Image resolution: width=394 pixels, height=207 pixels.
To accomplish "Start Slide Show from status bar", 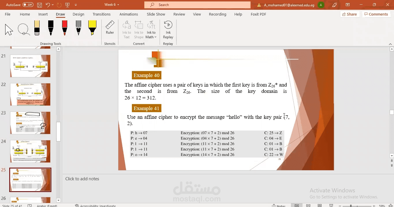I will (331, 206).
